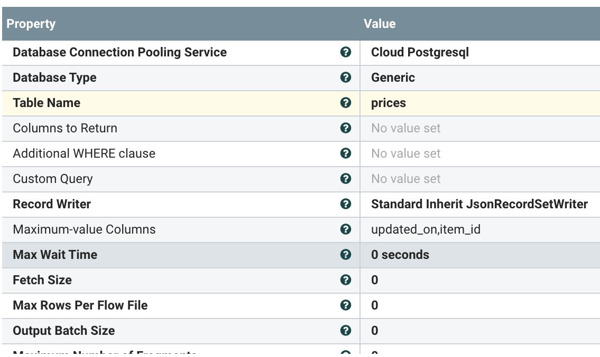Edit the updated_on,item_id maximum-value columns
Viewport: 600px width, 357px height.
(426, 229)
